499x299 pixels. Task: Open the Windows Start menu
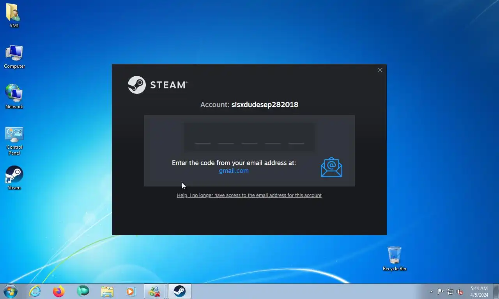tap(11, 291)
